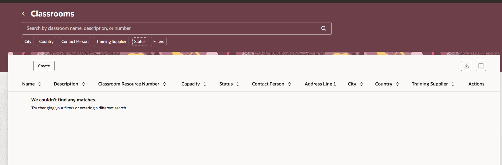Sort by the Contact Person column arrows
Viewport: 502px width, 165px height.
[x=289, y=84]
